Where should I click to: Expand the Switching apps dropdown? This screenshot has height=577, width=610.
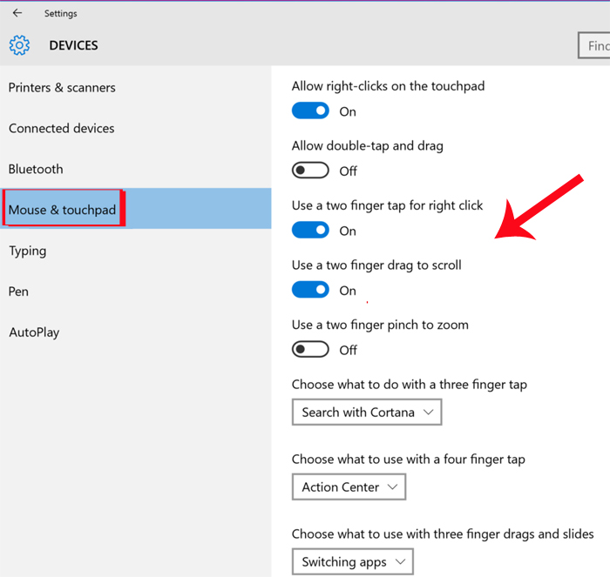point(352,561)
